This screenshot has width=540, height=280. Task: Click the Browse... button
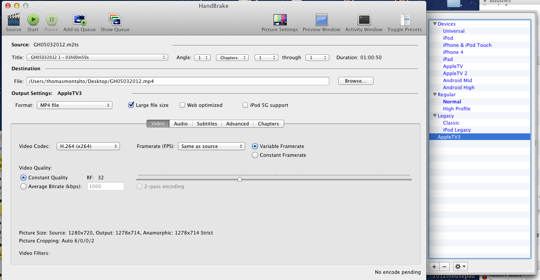pos(355,81)
